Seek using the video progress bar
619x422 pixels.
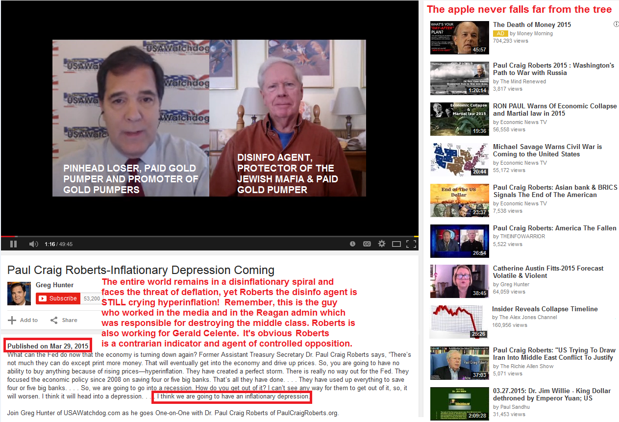pos(209,236)
